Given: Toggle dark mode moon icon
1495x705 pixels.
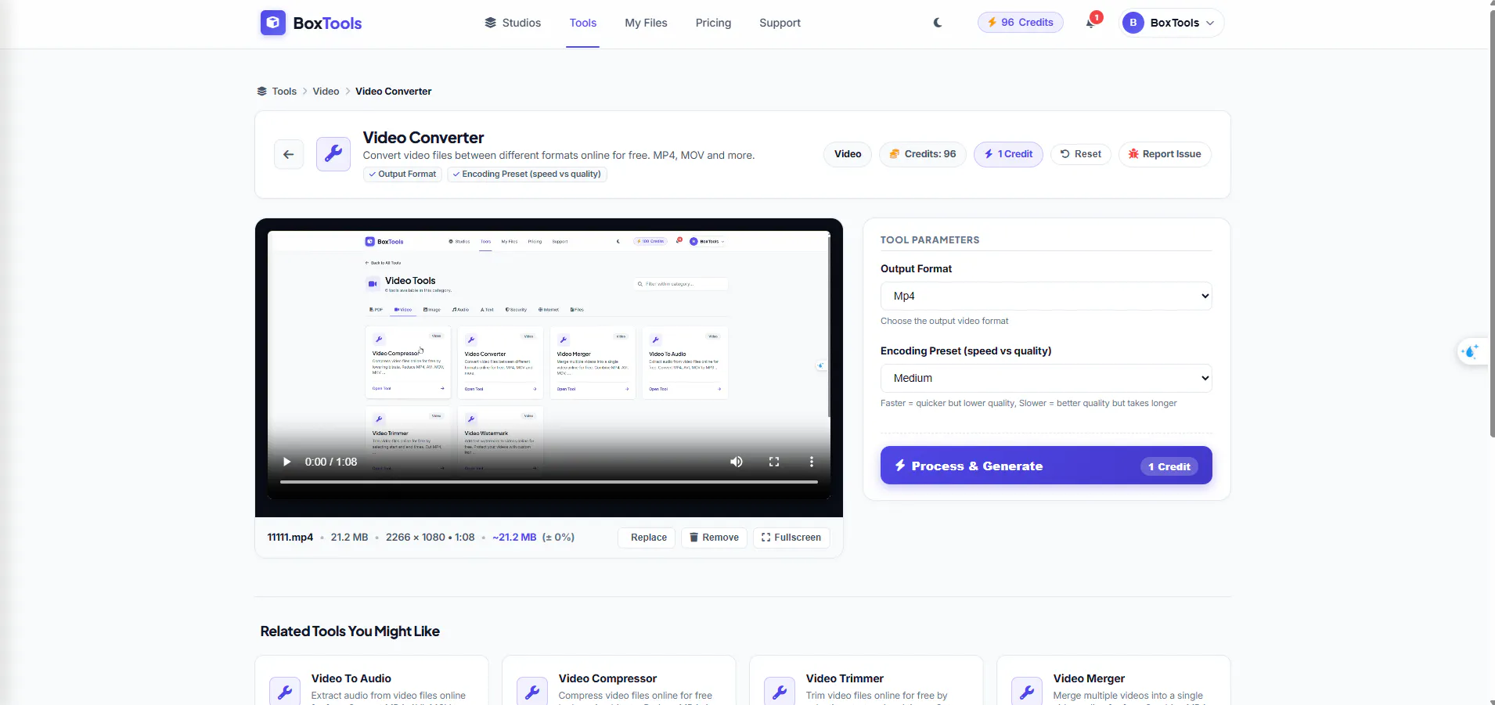Looking at the screenshot, I should coord(938,23).
